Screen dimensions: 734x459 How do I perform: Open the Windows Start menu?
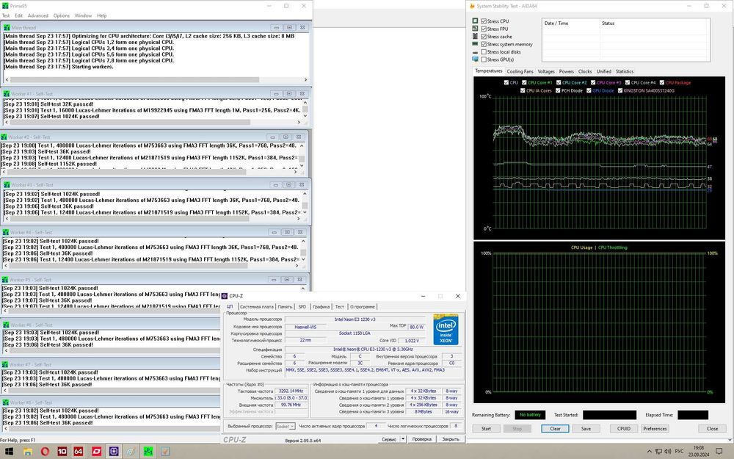(x=9, y=452)
